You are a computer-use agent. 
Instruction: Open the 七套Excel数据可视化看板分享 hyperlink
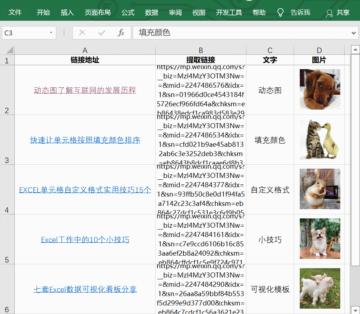point(85,289)
